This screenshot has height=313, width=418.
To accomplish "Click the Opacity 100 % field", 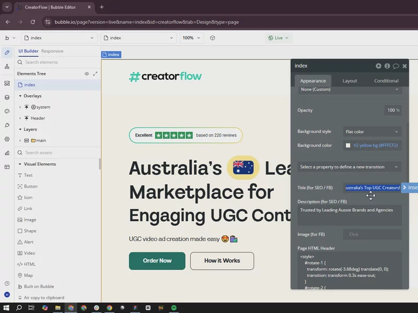I will (x=393, y=110).
